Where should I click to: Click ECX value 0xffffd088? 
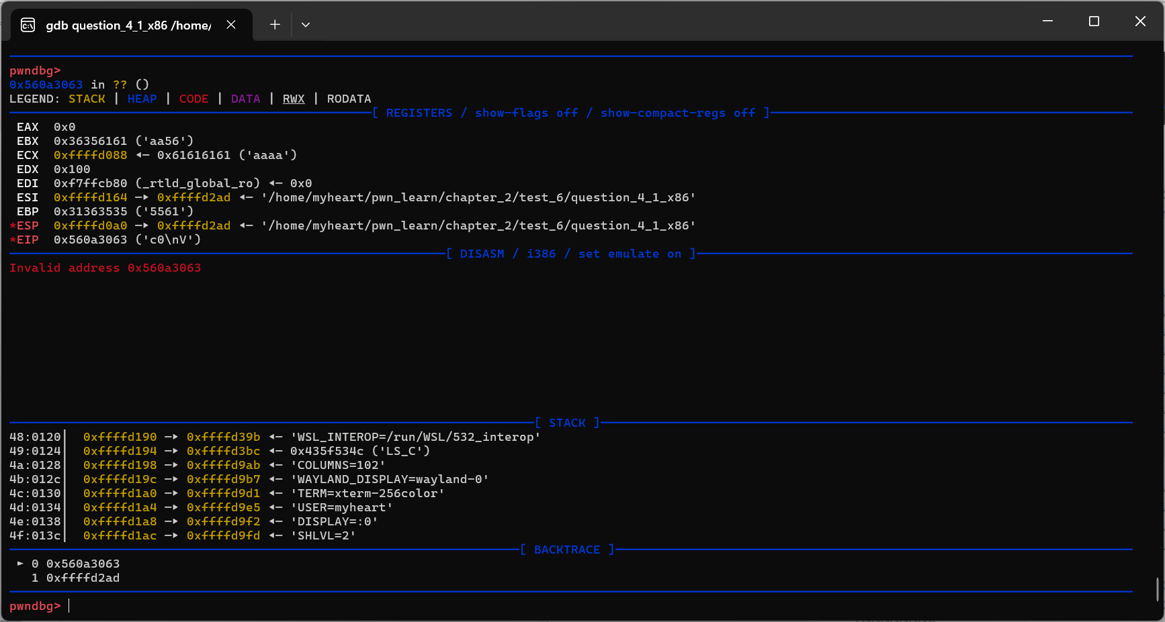pyautogui.click(x=91, y=155)
